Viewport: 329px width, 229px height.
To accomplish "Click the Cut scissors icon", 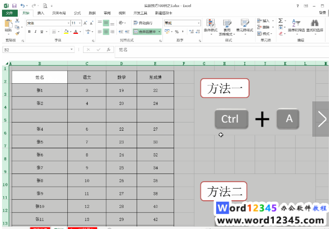I will point(17,21).
